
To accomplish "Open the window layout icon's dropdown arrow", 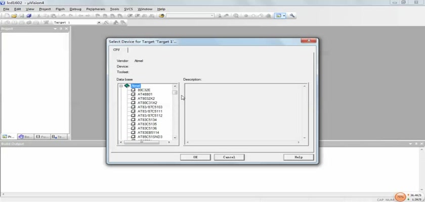I will [x=284, y=16].
